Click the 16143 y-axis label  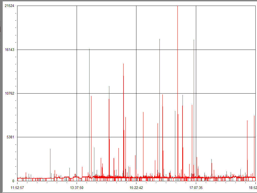9,50
